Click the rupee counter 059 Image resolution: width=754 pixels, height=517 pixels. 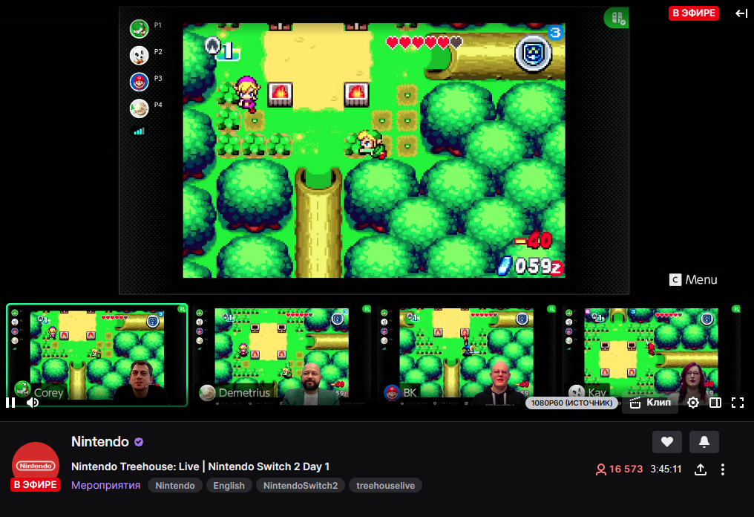point(530,266)
